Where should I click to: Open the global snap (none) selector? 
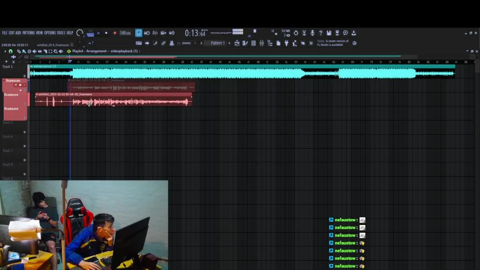(186, 43)
